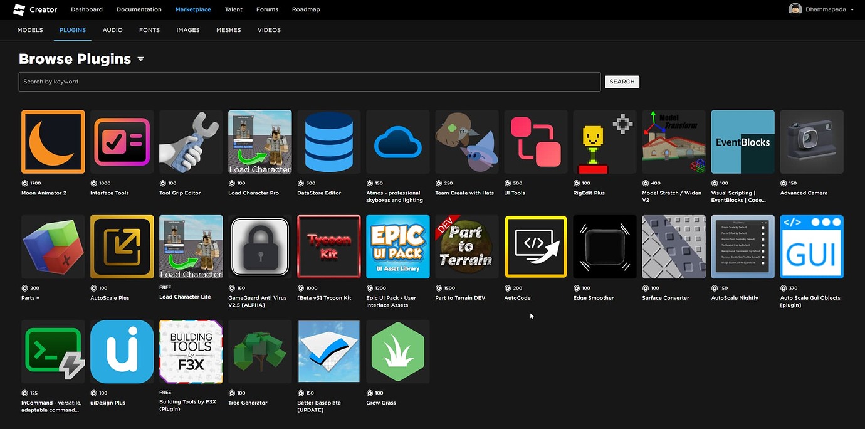Viewport: 865px width, 429px height.
Task: Open Building Tools by F3X icon
Action: click(191, 351)
